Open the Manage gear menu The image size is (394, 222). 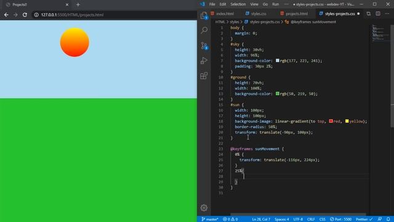204,208
